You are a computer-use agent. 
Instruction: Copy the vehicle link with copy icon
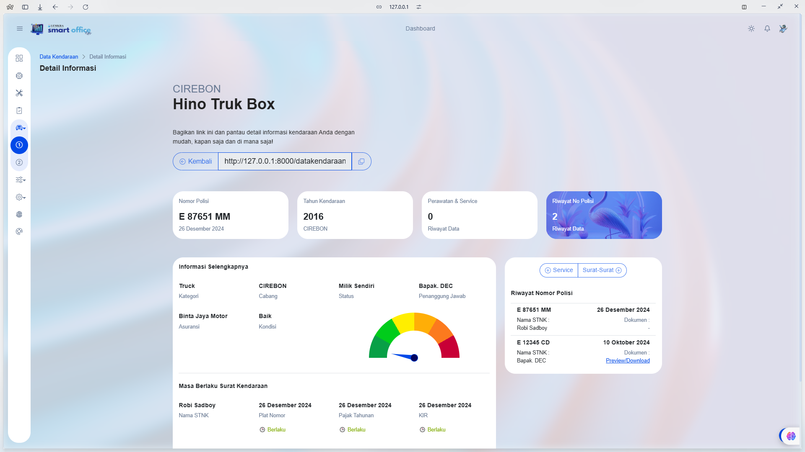(x=361, y=162)
